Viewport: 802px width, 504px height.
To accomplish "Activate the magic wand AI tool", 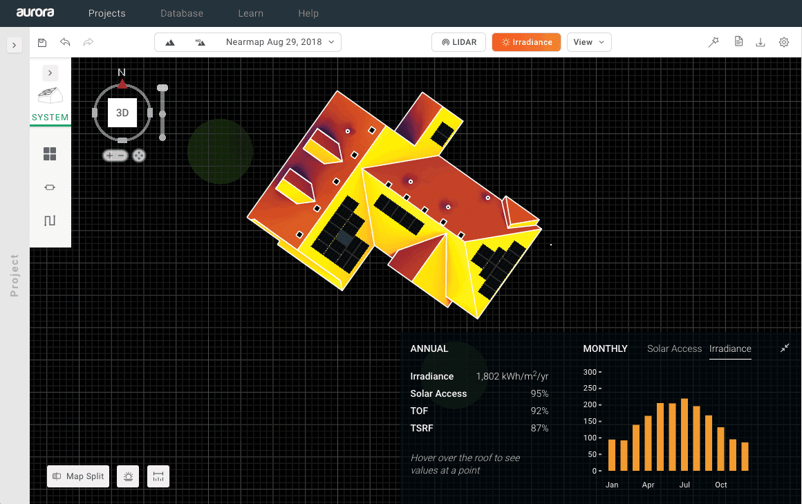I will tap(714, 42).
